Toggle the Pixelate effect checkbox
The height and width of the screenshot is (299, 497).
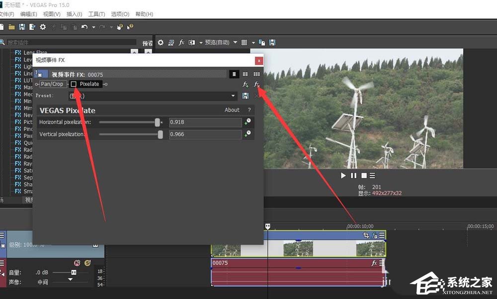[74, 84]
